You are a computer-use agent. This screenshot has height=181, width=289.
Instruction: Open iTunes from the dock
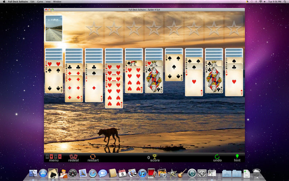tap(142, 173)
